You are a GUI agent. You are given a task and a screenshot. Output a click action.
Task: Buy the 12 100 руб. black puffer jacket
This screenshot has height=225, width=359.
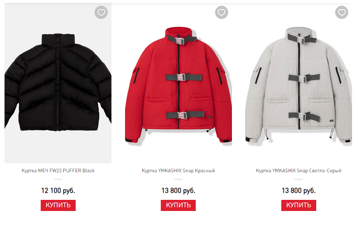point(58,205)
